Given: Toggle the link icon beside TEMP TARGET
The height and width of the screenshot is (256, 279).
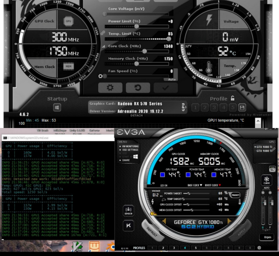Looking at the screenshot, I should pos(164,199).
